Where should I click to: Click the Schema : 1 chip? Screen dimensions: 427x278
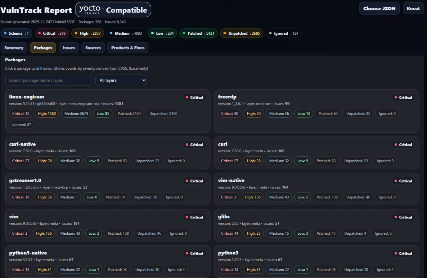[x=16, y=33]
